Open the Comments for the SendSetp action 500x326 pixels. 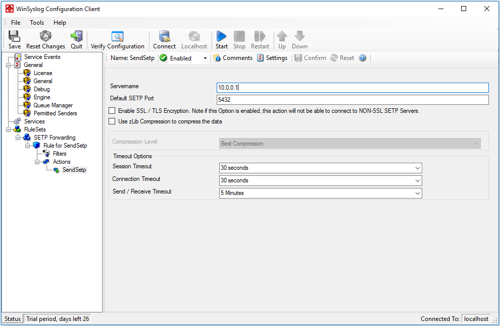coord(233,58)
